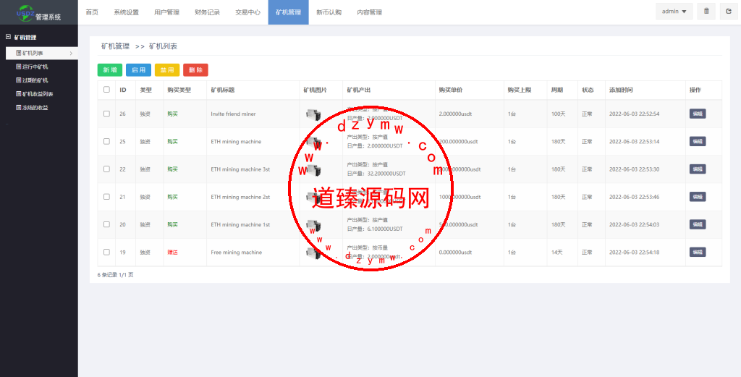Open the admin user dropdown
The width and height of the screenshot is (741, 377).
click(674, 12)
